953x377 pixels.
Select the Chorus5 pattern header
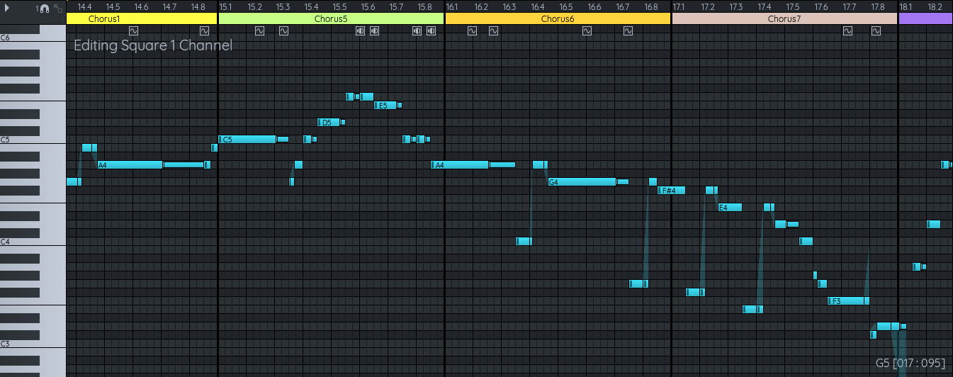pyautogui.click(x=332, y=18)
